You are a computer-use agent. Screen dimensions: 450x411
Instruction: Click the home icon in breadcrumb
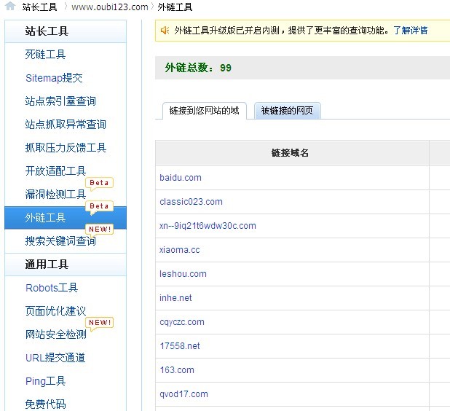pyautogui.click(x=10, y=7)
